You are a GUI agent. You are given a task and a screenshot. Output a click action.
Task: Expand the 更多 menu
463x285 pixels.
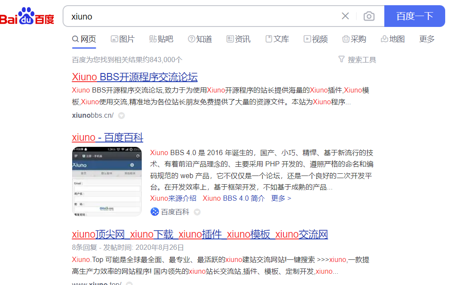pyautogui.click(x=427, y=39)
